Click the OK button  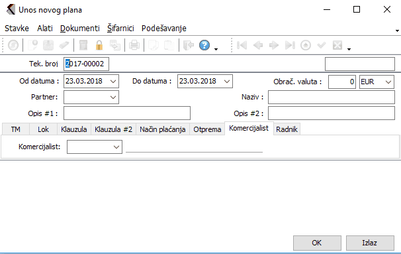click(x=317, y=243)
